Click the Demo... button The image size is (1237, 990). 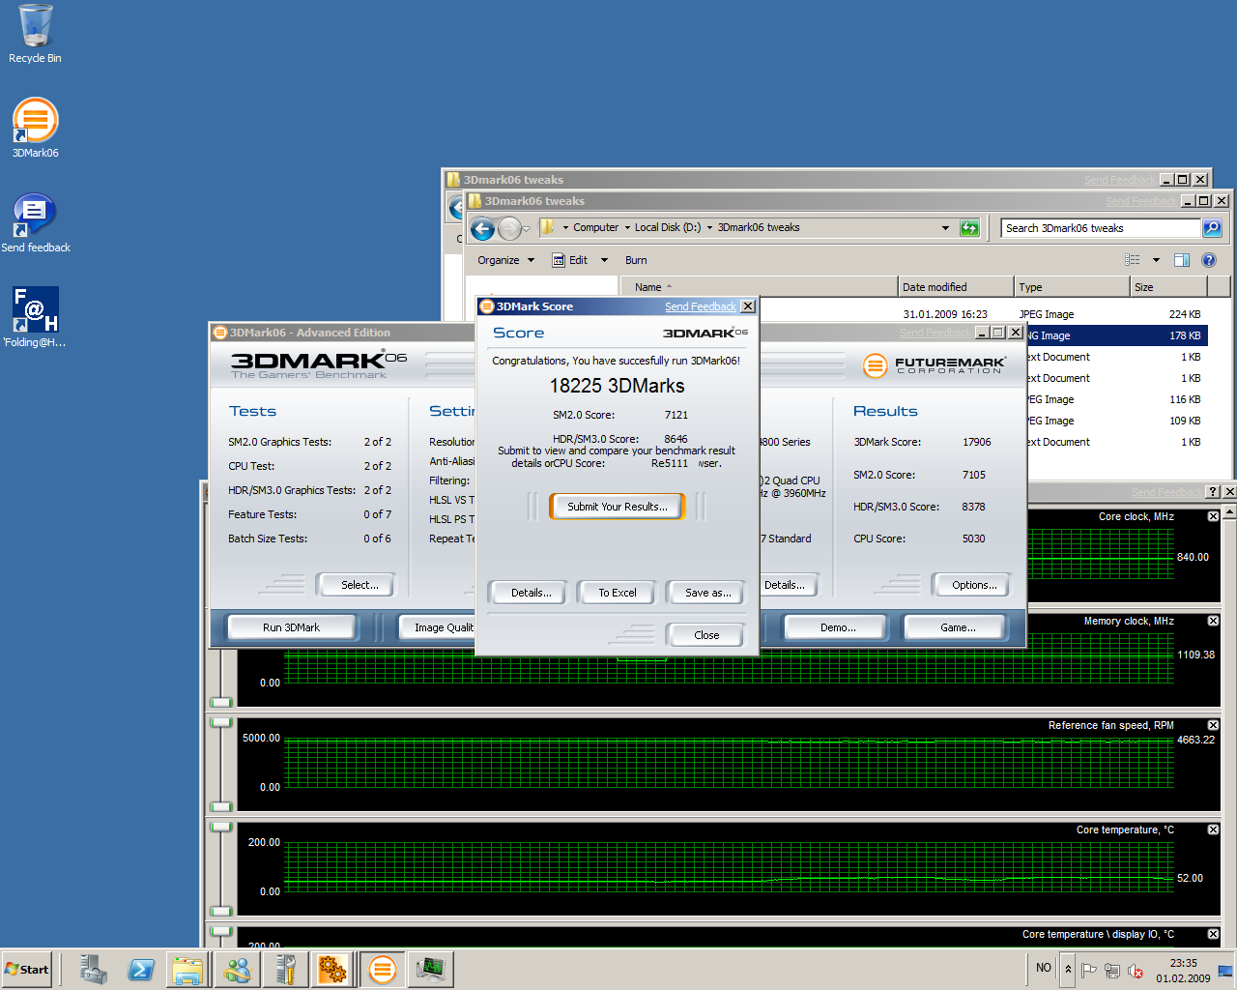click(x=838, y=627)
